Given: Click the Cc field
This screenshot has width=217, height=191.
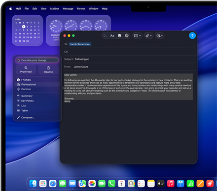Looking at the screenshot, I should [x=131, y=52].
